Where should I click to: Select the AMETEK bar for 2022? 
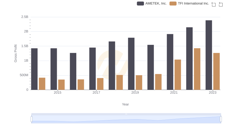pyautogui.click(x=189, y=59)
